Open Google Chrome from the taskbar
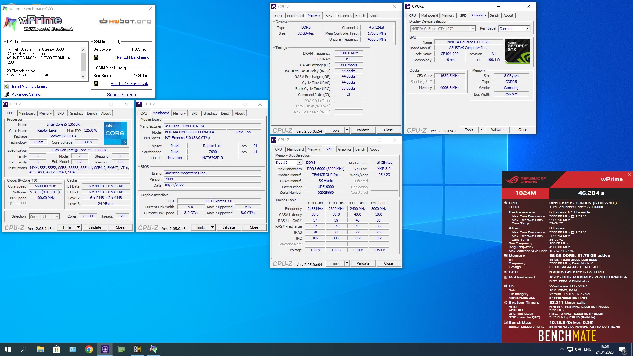 [x=89, y=349]
